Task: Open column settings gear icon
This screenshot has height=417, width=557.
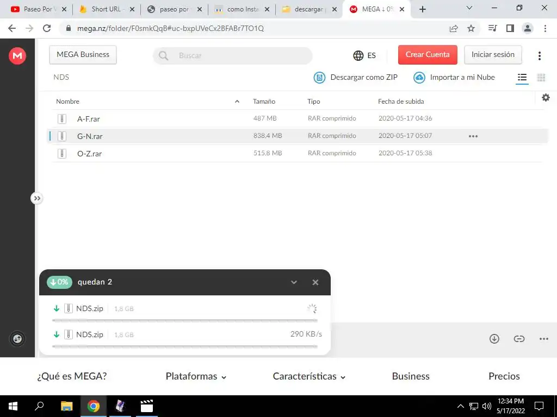Action: (x=546, y=98)
